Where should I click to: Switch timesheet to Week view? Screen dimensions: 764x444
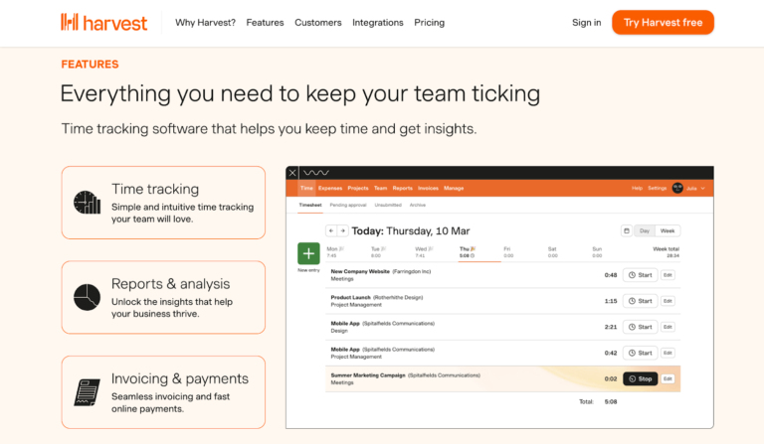pos(668,230)
